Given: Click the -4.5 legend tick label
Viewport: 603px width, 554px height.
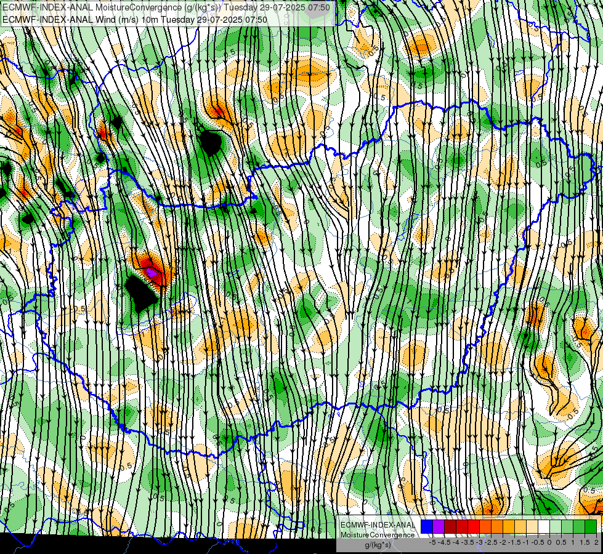Looking at the screenshot, I should point(444,542).
